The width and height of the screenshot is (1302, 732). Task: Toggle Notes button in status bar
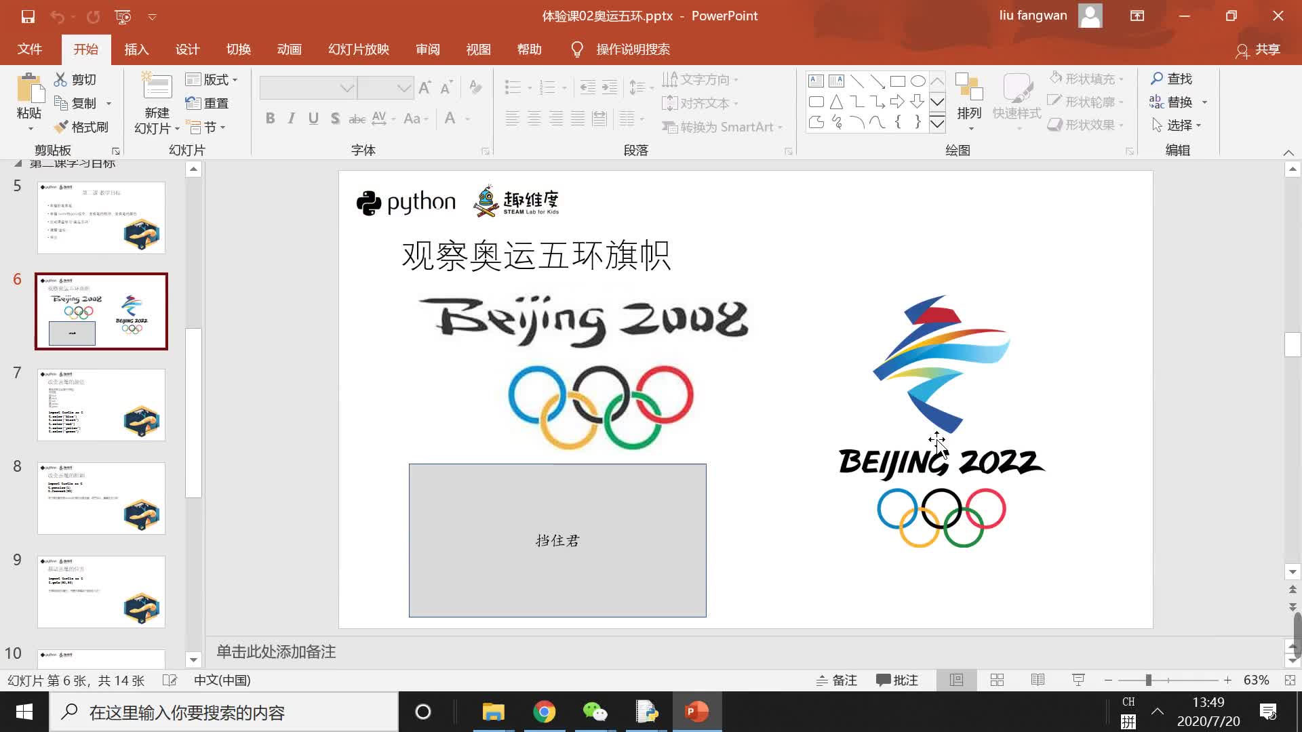(837, 680)
